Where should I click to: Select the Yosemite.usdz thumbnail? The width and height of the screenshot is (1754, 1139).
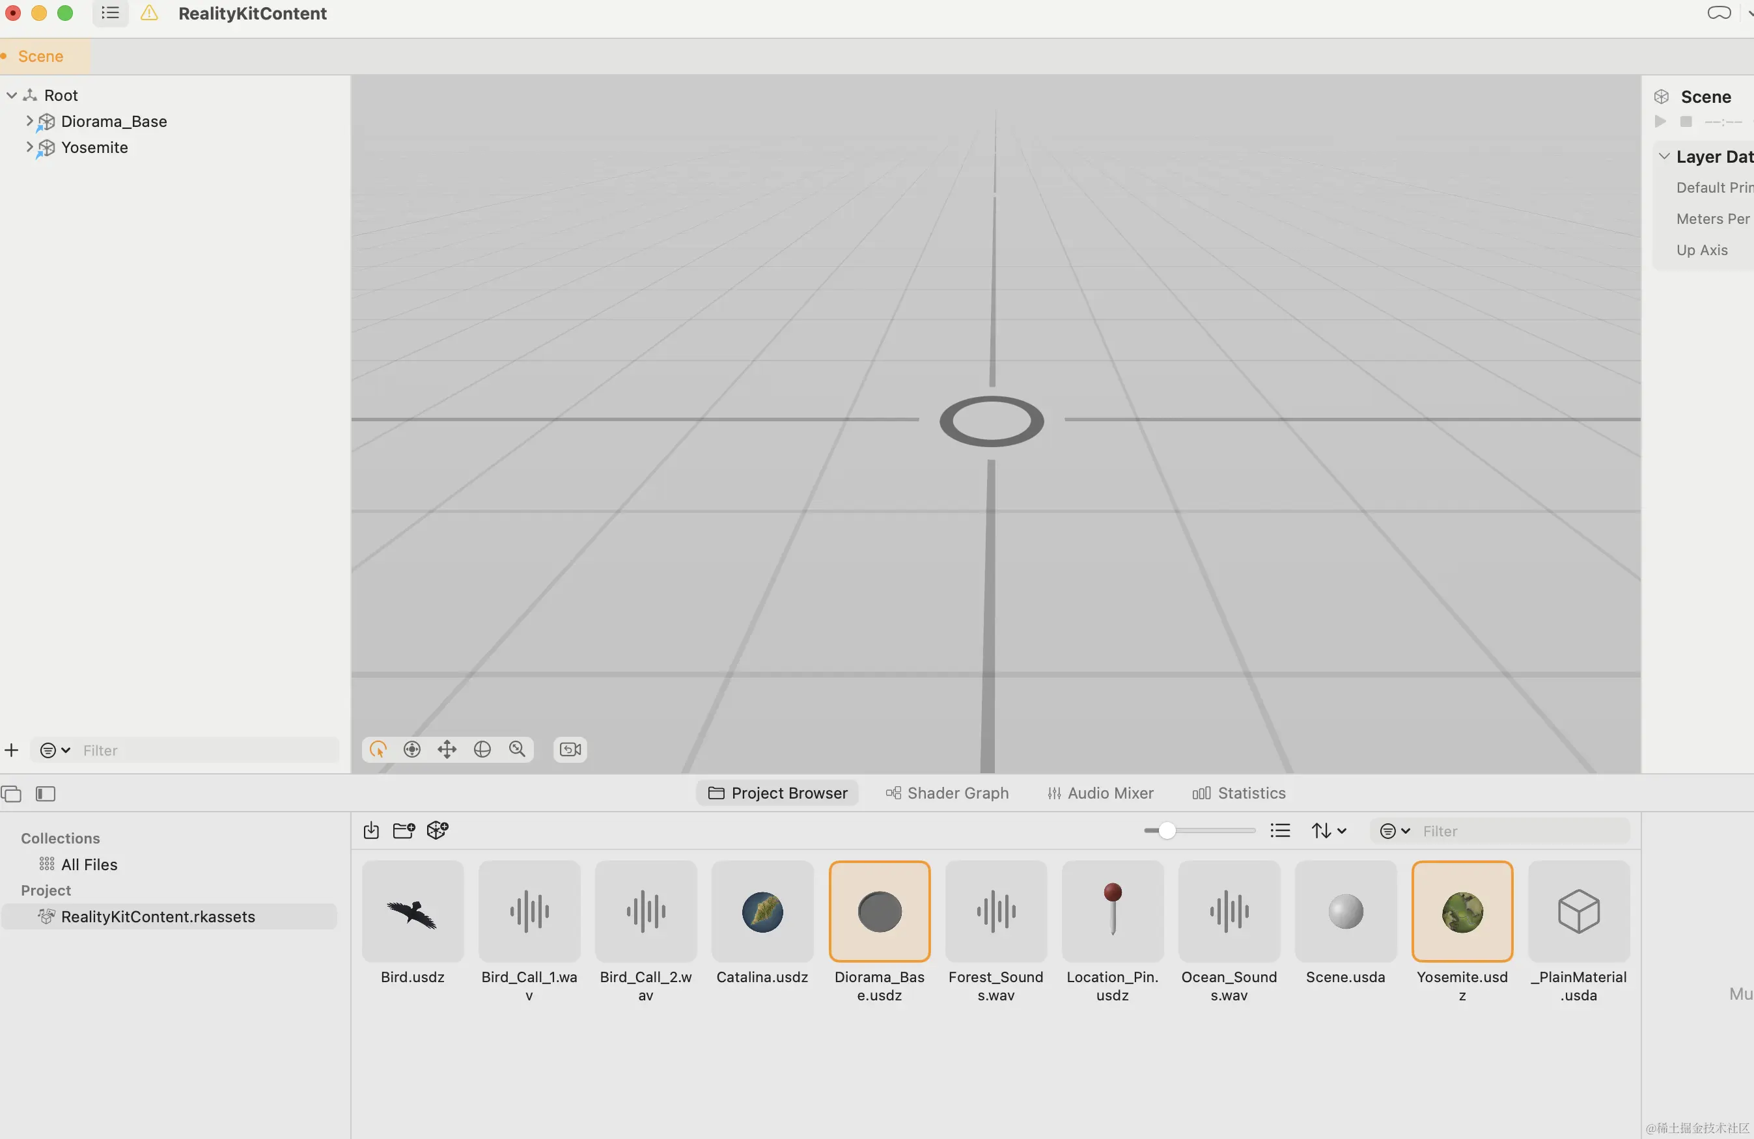click(1462, 911)
